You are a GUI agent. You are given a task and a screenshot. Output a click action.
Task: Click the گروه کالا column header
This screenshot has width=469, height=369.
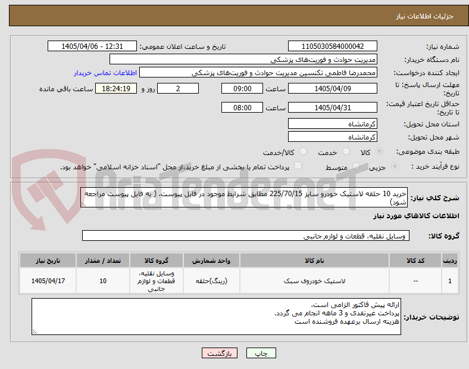tap(156, 261)
